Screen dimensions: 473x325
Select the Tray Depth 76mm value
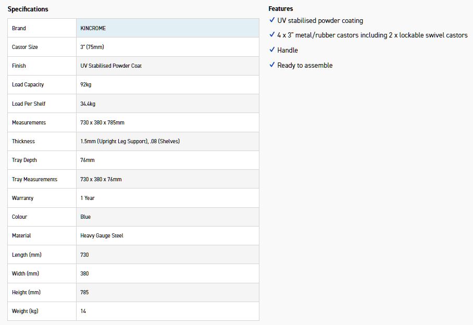[88, 160]
